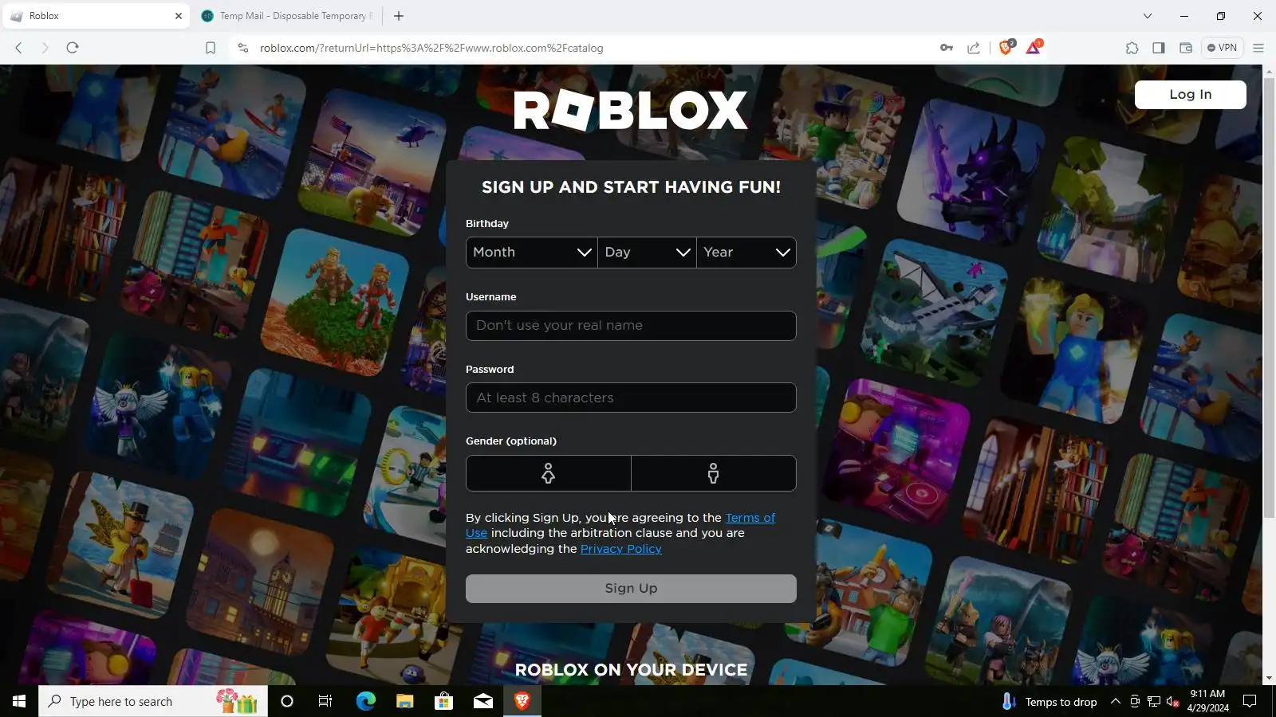Click the share page icon

(974, 48)
